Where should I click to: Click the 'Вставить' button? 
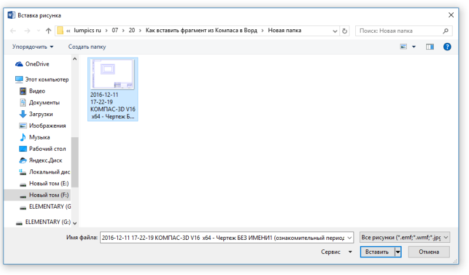click(377, 252)
